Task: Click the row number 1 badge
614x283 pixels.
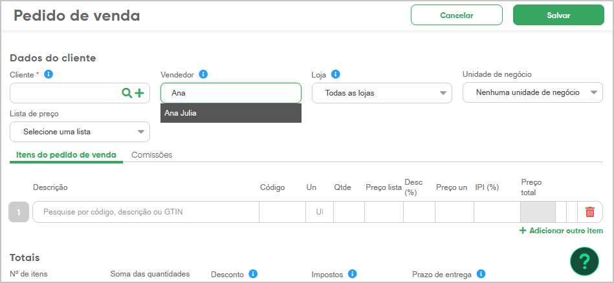Action: pos(19,212)
